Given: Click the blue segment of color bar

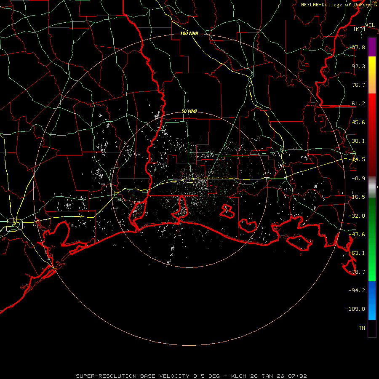Looking at the screenshot, I should click(x=372, y=300).
